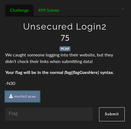Click the -N30 author signature

(10, 84)
